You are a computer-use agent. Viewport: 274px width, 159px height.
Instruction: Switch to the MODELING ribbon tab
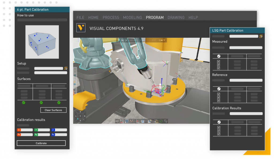point(132,17)
